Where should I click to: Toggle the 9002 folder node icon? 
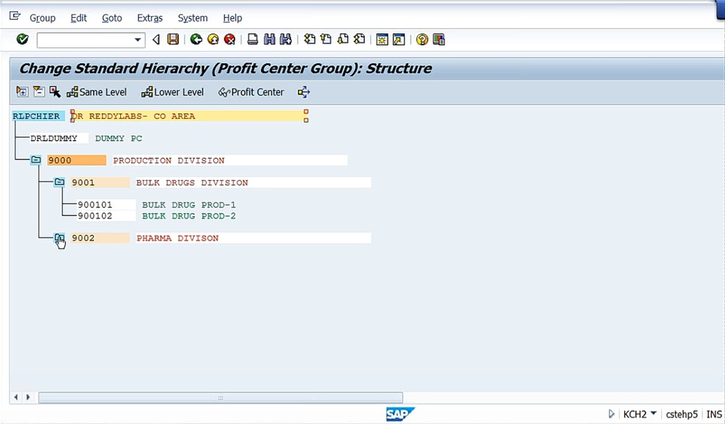pos(59,238)
